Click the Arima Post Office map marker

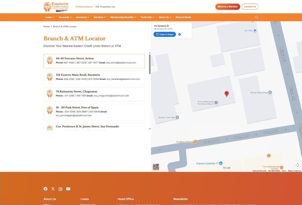click(x=270, y=92)
